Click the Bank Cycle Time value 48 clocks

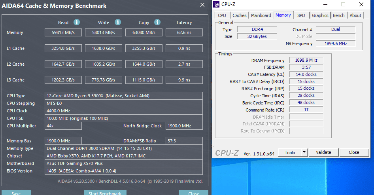306,102
